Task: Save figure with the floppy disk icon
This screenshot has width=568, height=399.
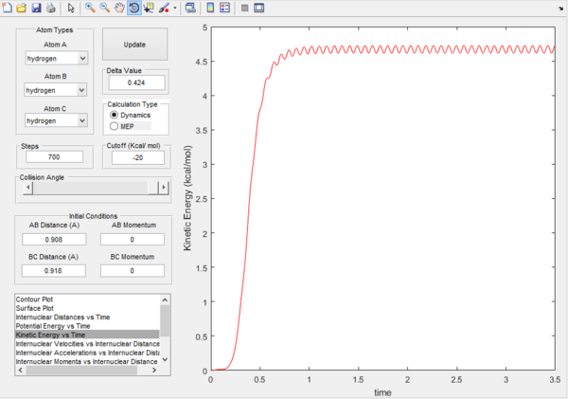Action: pyautogui.click(x=36, y=8)
